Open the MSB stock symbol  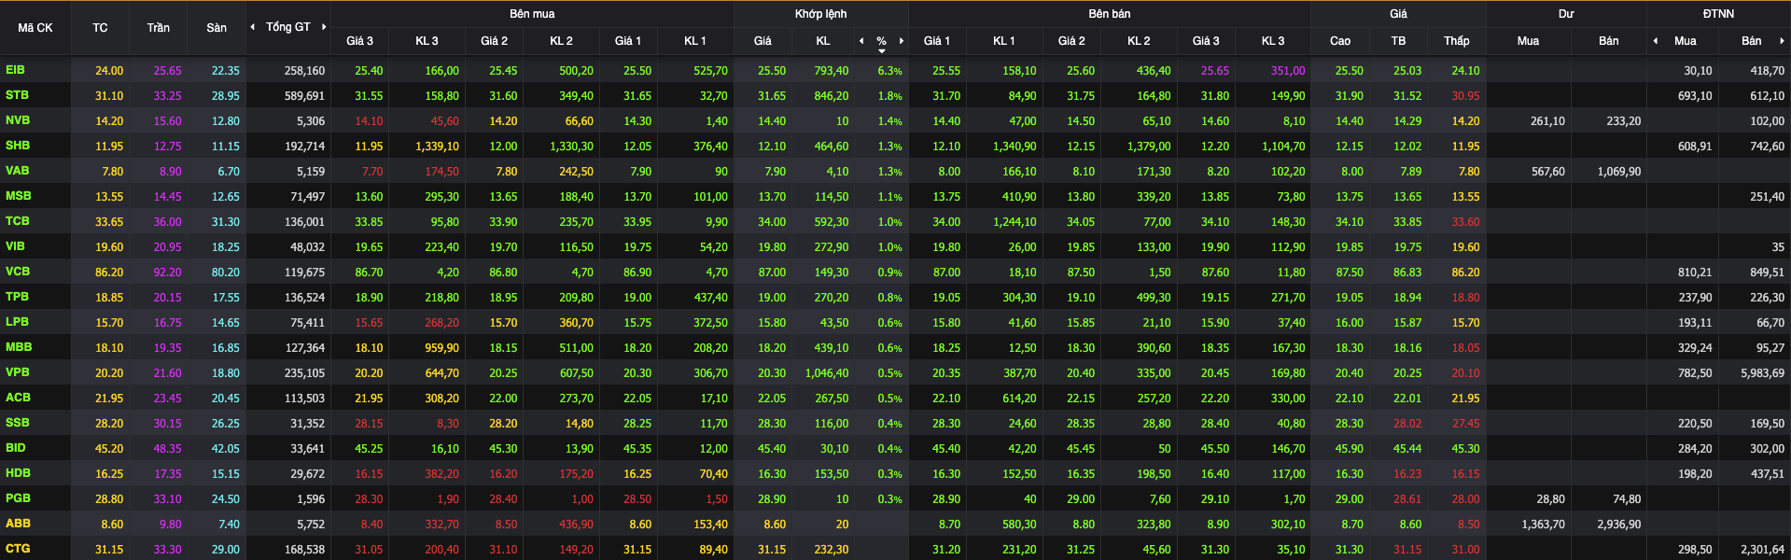(19, 196)
